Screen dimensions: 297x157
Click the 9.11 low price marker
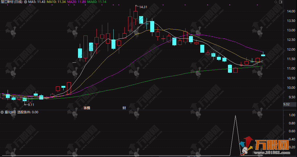tap(31, 105)
